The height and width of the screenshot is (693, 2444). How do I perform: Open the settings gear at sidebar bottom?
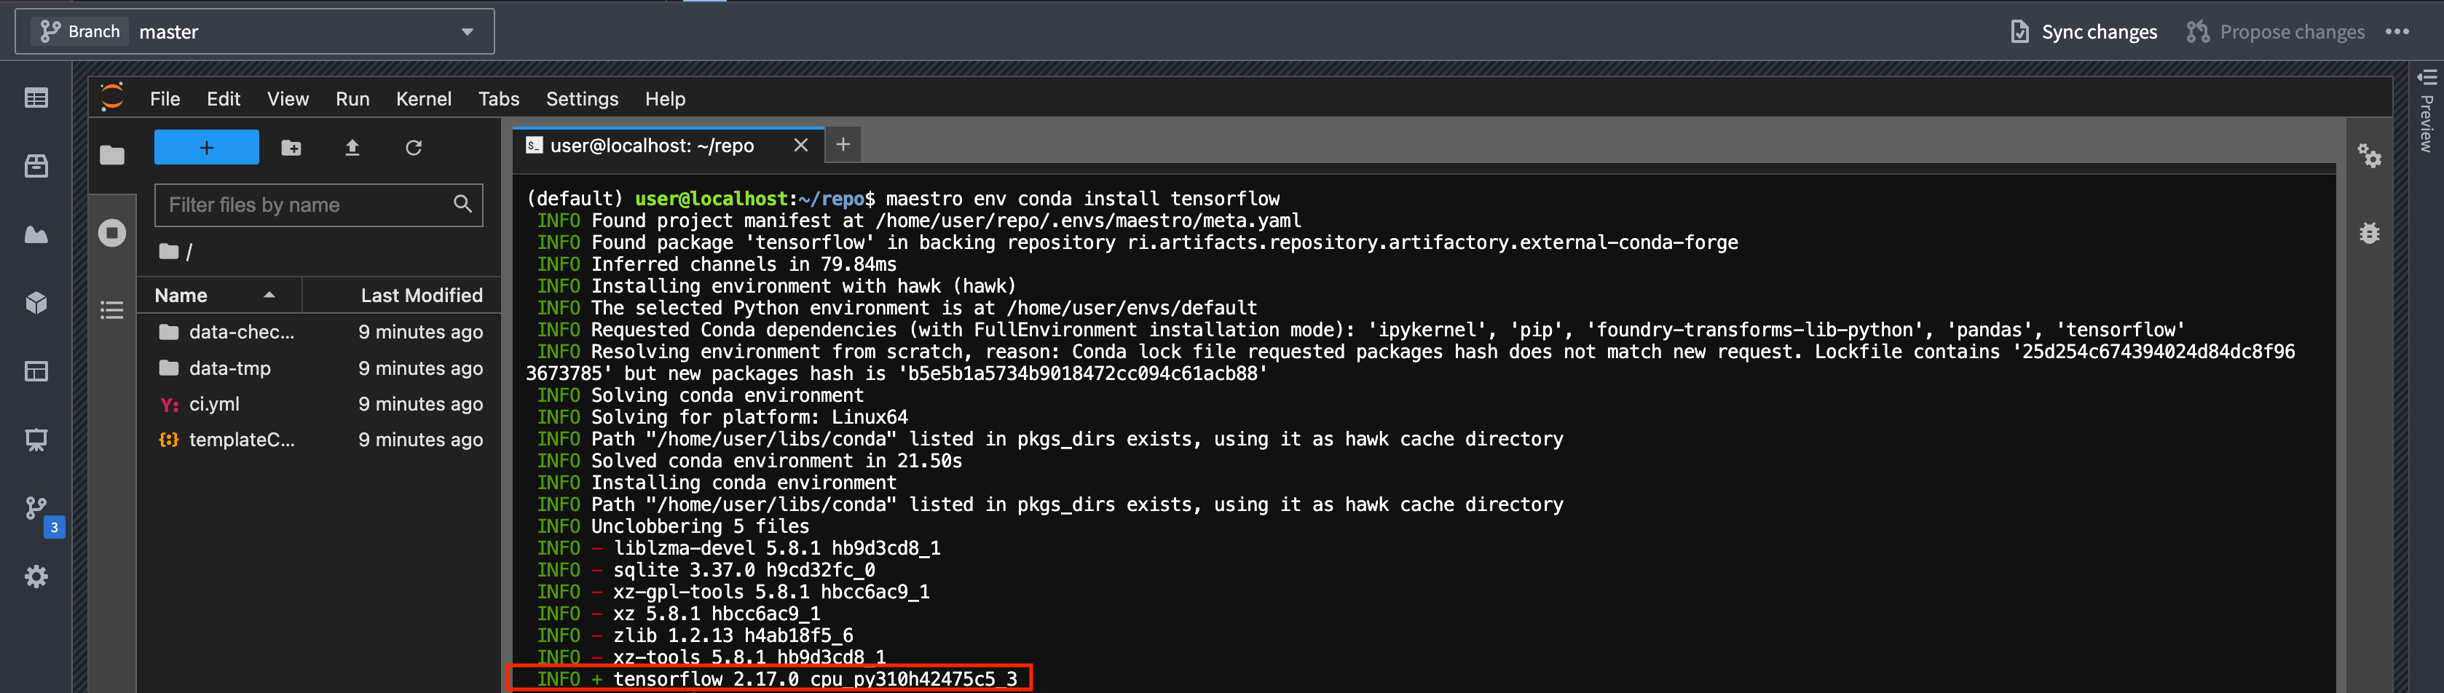pyautogui.click(x=36, y=577)
